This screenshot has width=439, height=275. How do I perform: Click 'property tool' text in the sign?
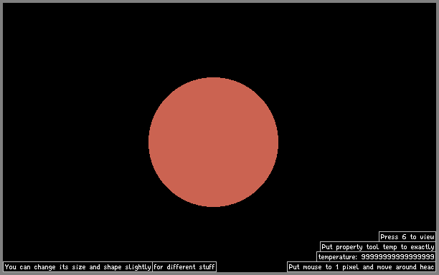coord(357,247)
